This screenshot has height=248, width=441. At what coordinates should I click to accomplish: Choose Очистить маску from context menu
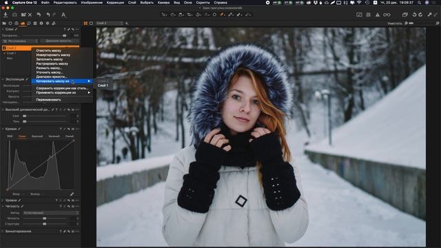tap(48, 50)
